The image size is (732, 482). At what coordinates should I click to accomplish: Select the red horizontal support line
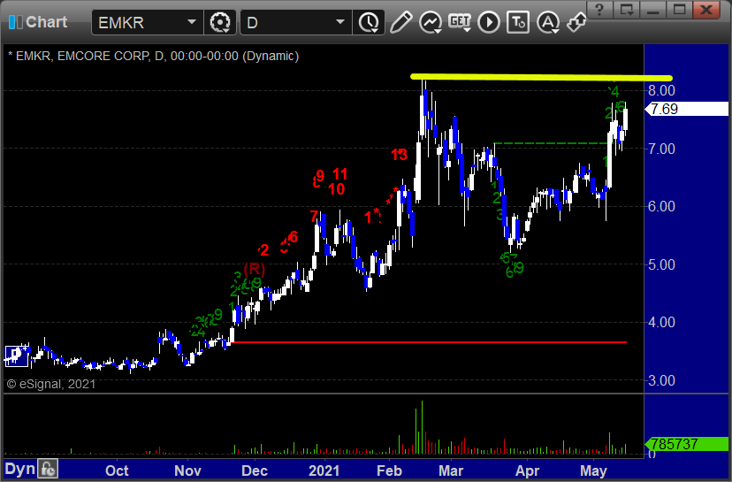(x=429, y=342)
